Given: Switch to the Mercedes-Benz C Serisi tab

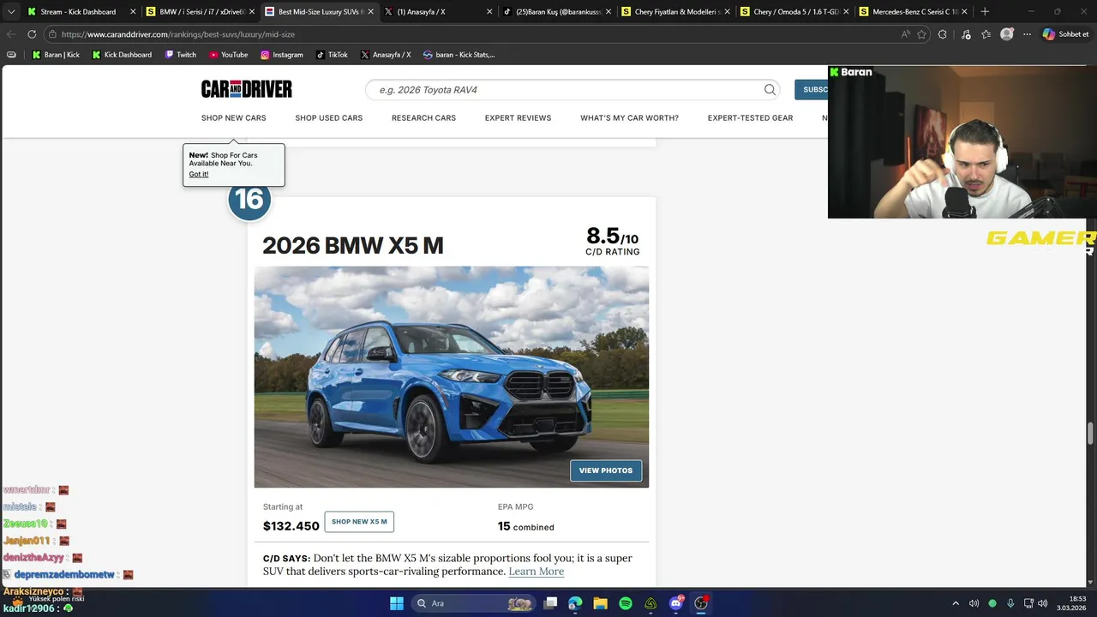Looking at the screenshot, I should 910,12.
